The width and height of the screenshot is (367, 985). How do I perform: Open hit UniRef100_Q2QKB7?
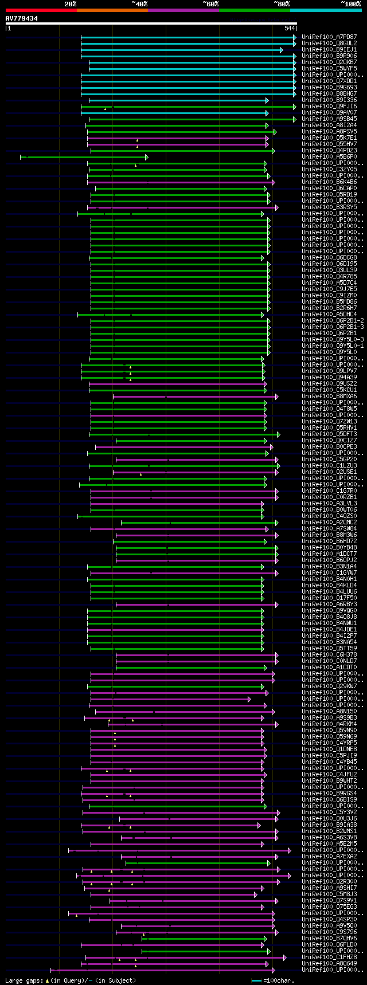click(329, 62)
